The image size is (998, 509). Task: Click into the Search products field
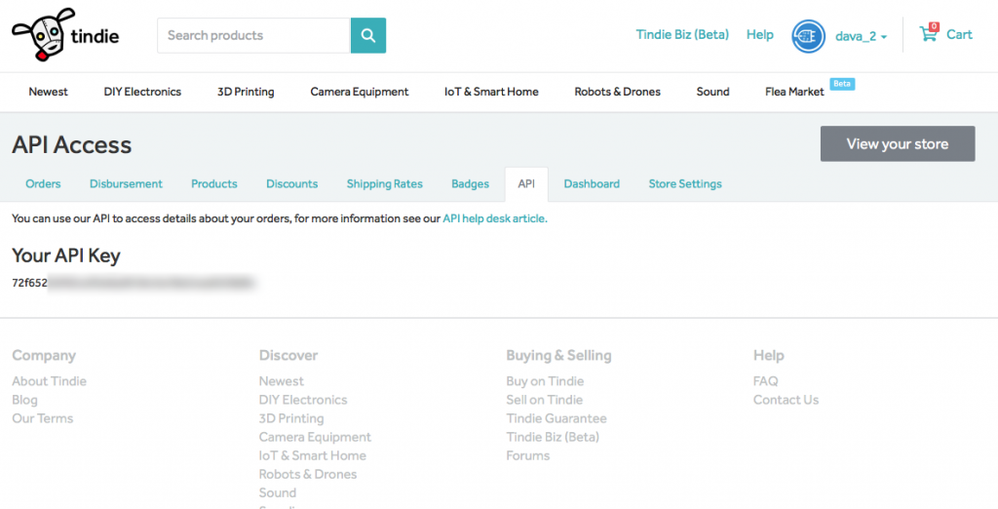pos(253,36)
